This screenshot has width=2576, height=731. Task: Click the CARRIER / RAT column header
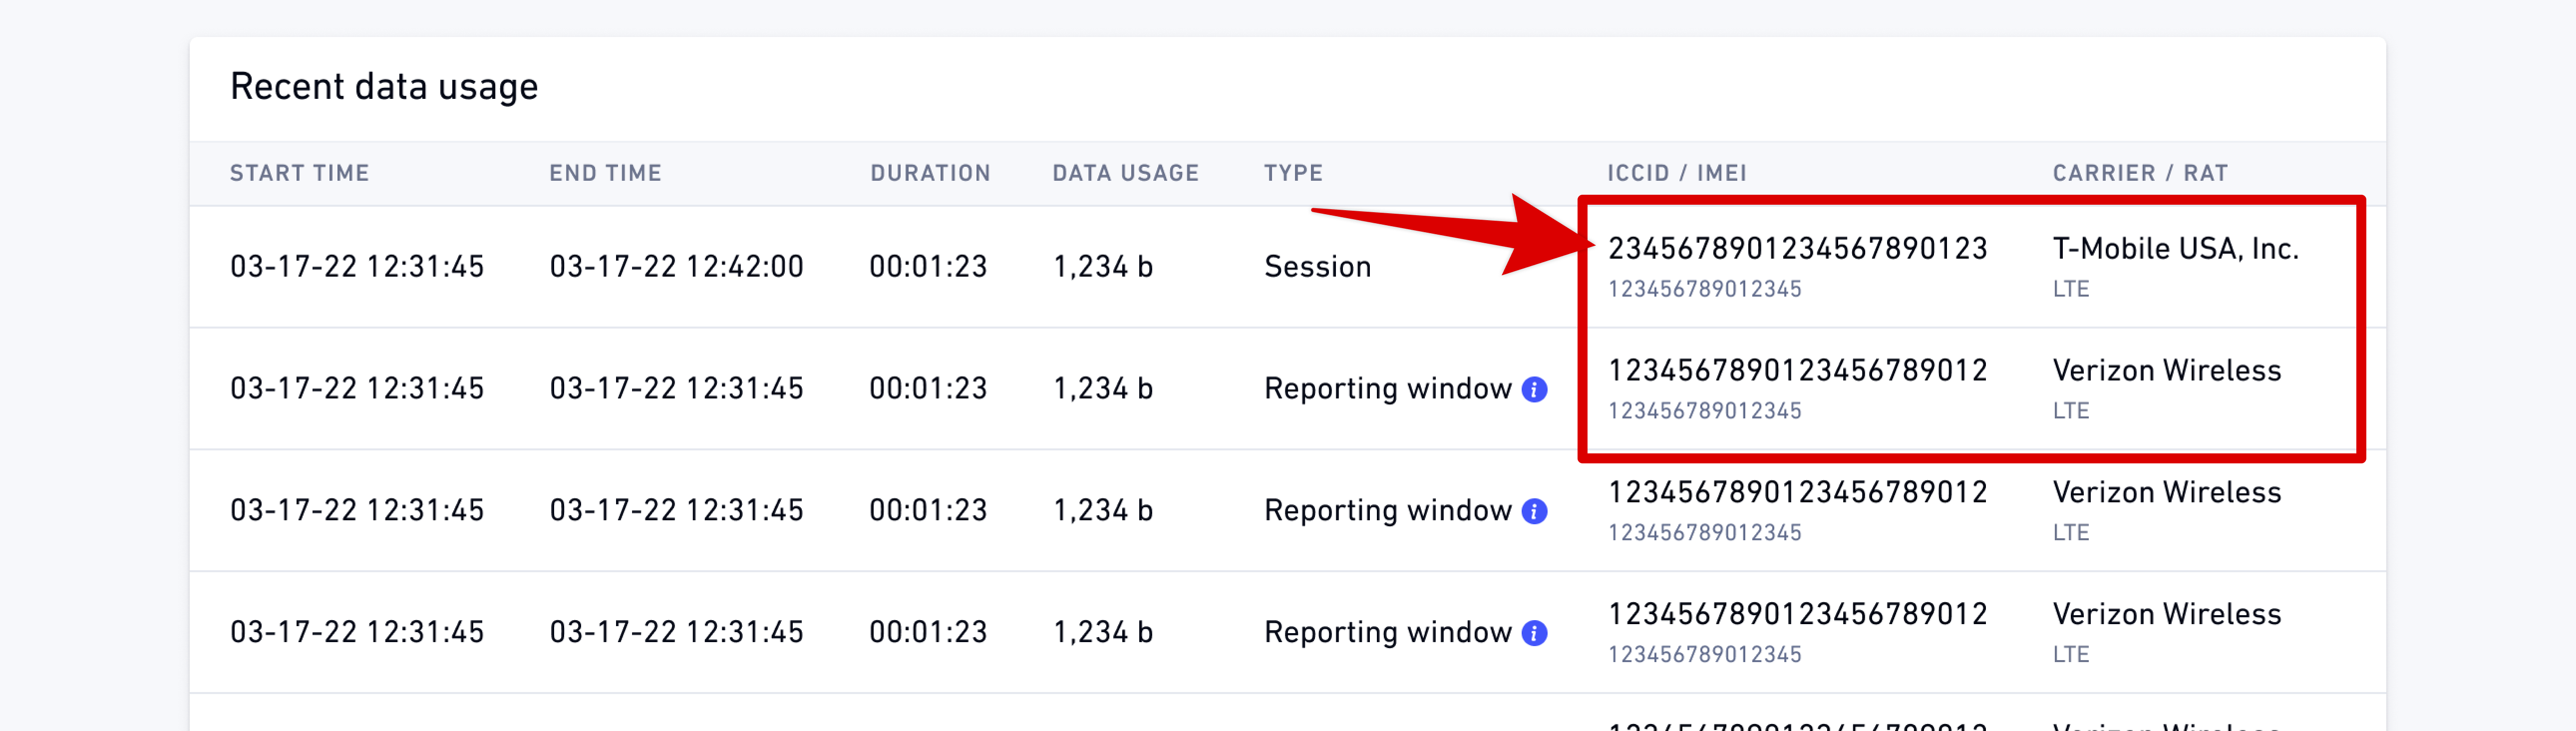2140,173
